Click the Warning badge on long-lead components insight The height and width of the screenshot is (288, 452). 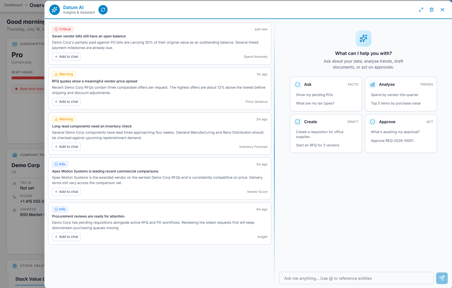click(x=64, y=119)
